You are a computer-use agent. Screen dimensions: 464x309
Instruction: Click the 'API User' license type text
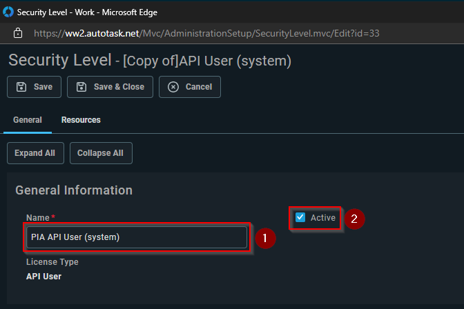(x=43, y=277)
